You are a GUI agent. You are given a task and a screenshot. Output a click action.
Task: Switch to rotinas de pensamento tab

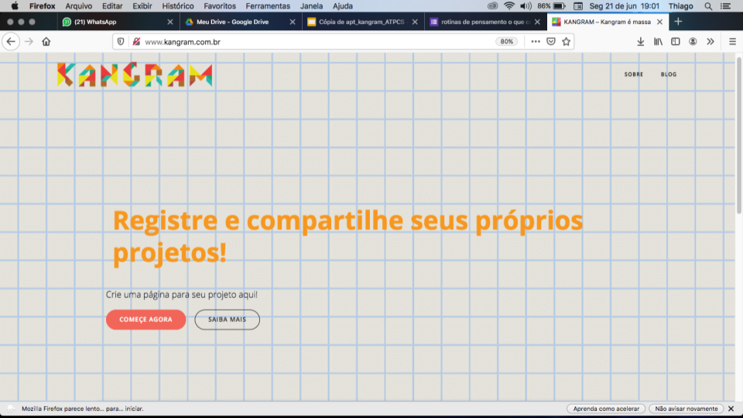click(x=485, y=22)
